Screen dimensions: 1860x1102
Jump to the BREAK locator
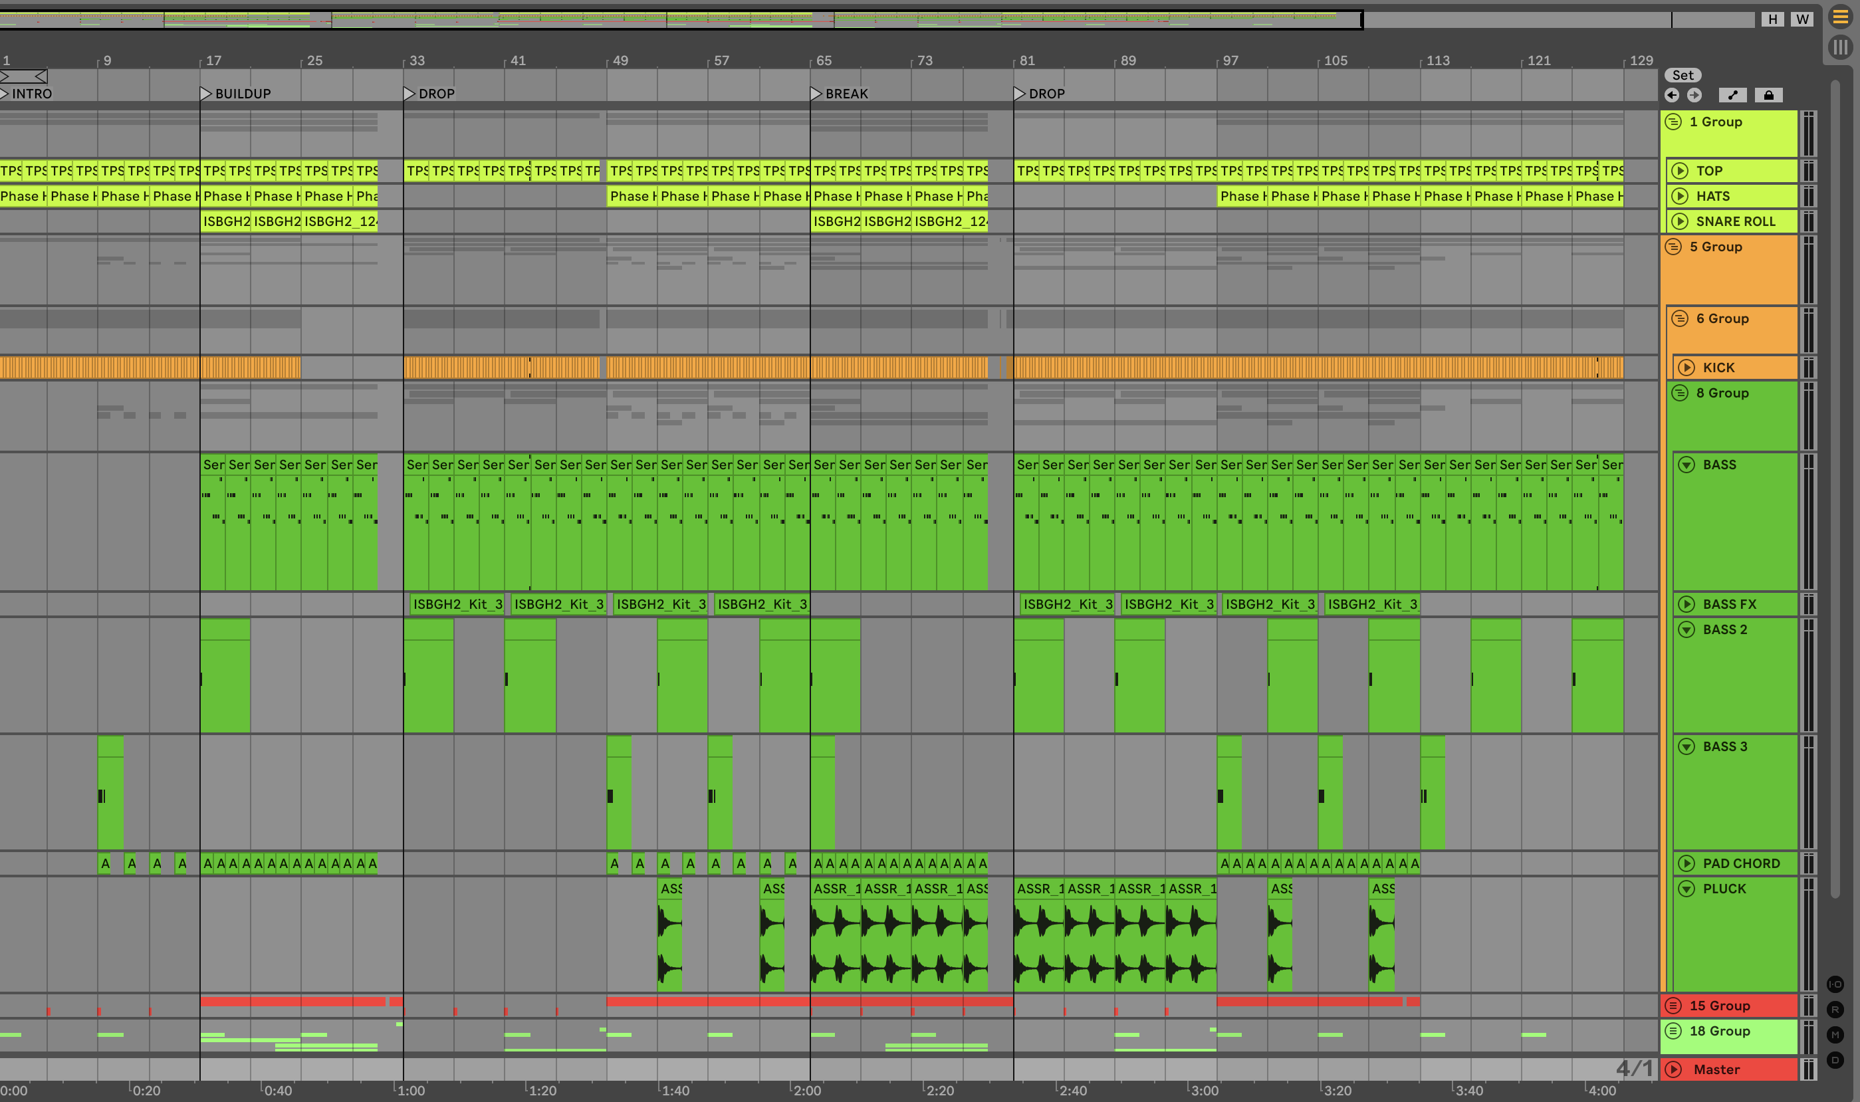tap(816, 94)
